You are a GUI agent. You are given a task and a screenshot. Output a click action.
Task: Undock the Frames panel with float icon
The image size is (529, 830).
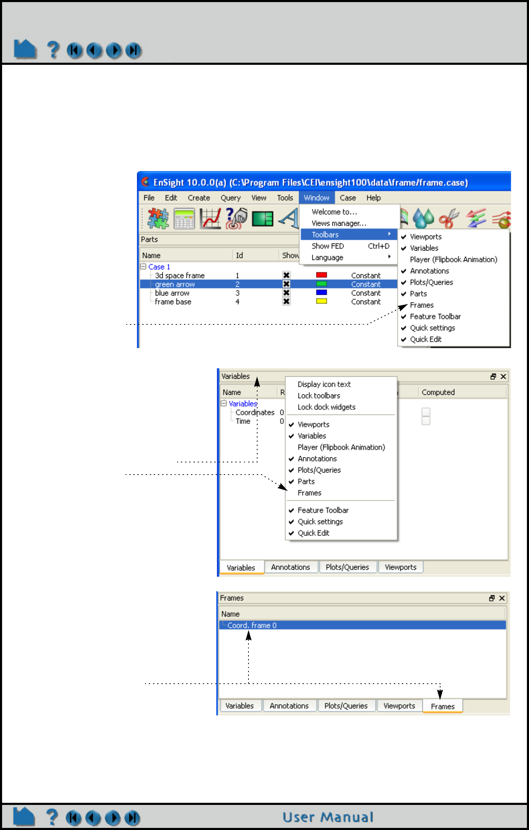coord(492,598)
